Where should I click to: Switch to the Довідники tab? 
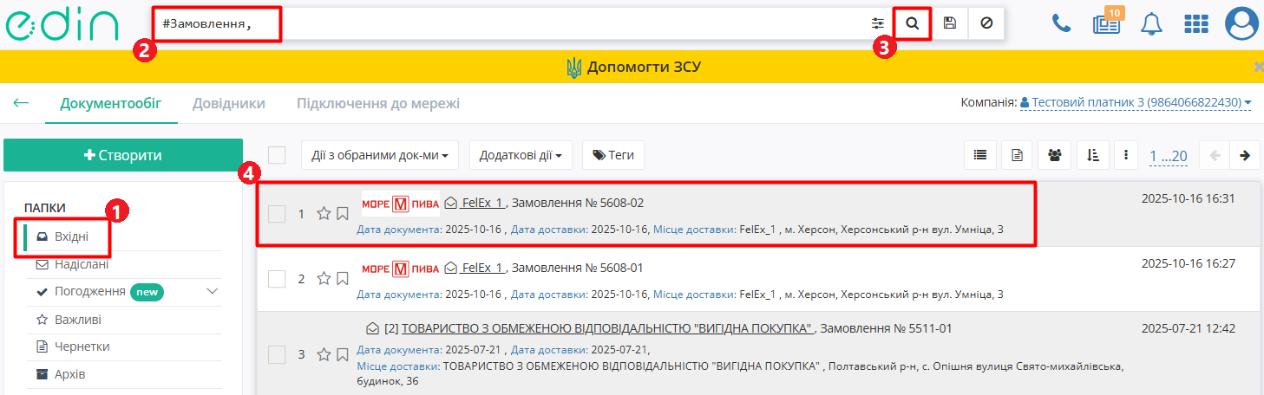pos(228,104)
